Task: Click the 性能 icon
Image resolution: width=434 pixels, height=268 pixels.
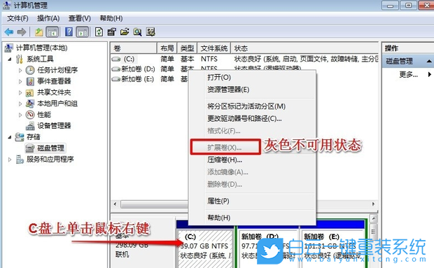Action: point(30,115)
